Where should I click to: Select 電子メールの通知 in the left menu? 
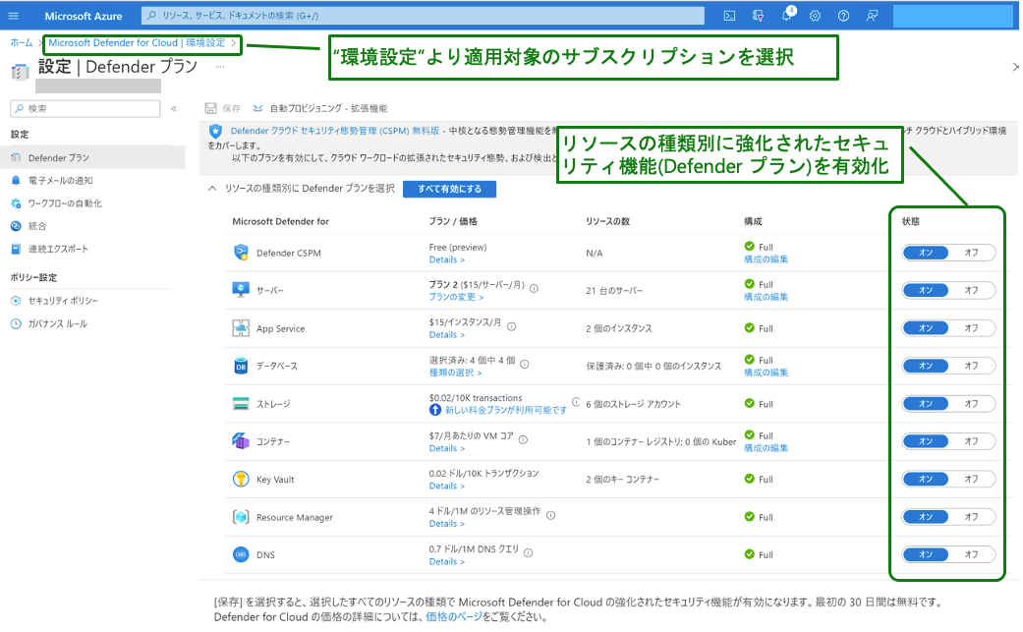pyautogui.click(x=60, y=181)
